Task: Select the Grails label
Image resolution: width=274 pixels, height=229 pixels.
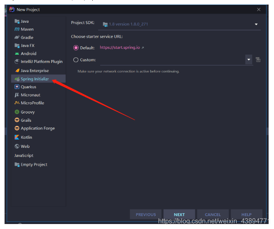Action: (26, 120)
